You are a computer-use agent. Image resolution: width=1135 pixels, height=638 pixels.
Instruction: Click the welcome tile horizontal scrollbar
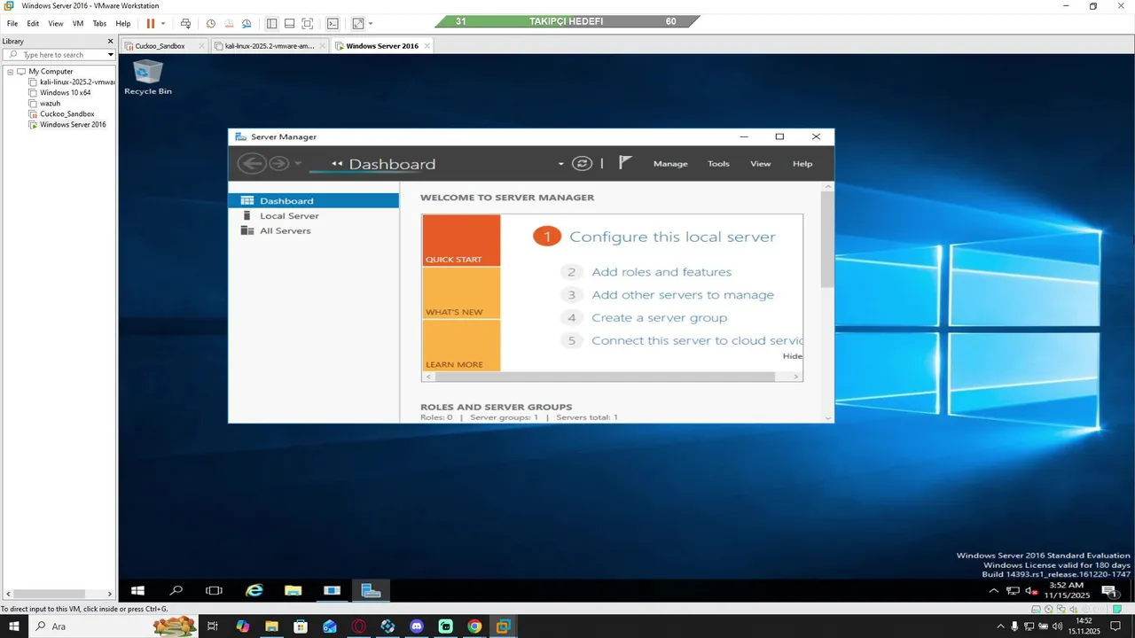point(605,377)
